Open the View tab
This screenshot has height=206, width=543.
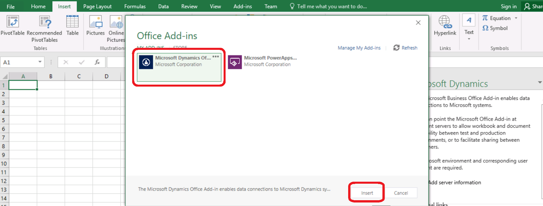[x=215, y=6]
